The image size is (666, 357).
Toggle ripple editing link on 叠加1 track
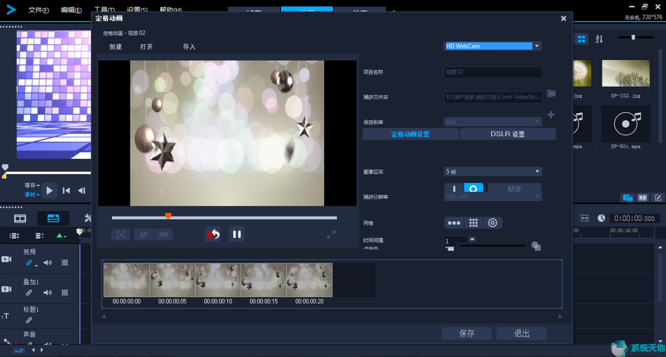tap(29, 292)
